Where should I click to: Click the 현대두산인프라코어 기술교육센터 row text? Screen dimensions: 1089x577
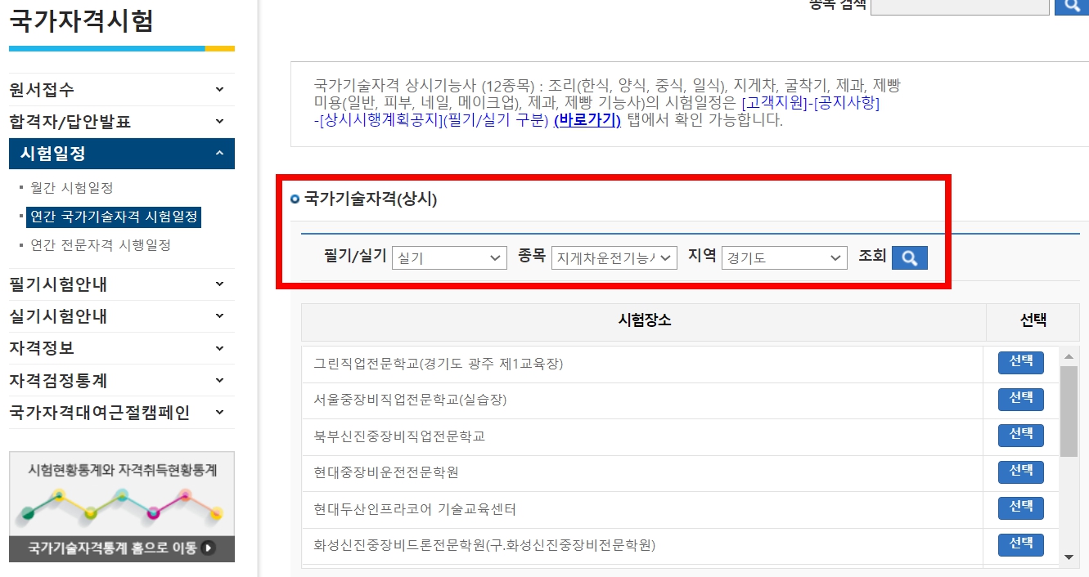click(x=415, y=509)
